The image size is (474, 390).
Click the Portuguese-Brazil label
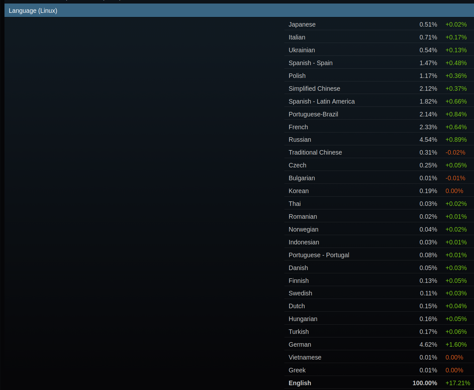314,114
